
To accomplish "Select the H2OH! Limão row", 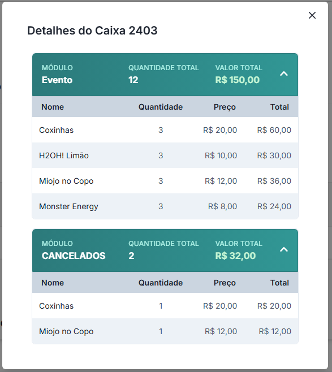I will (165, 155).
